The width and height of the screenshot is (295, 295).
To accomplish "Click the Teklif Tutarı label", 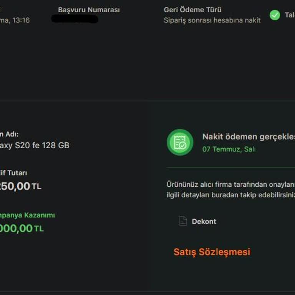I will (13, 173).
